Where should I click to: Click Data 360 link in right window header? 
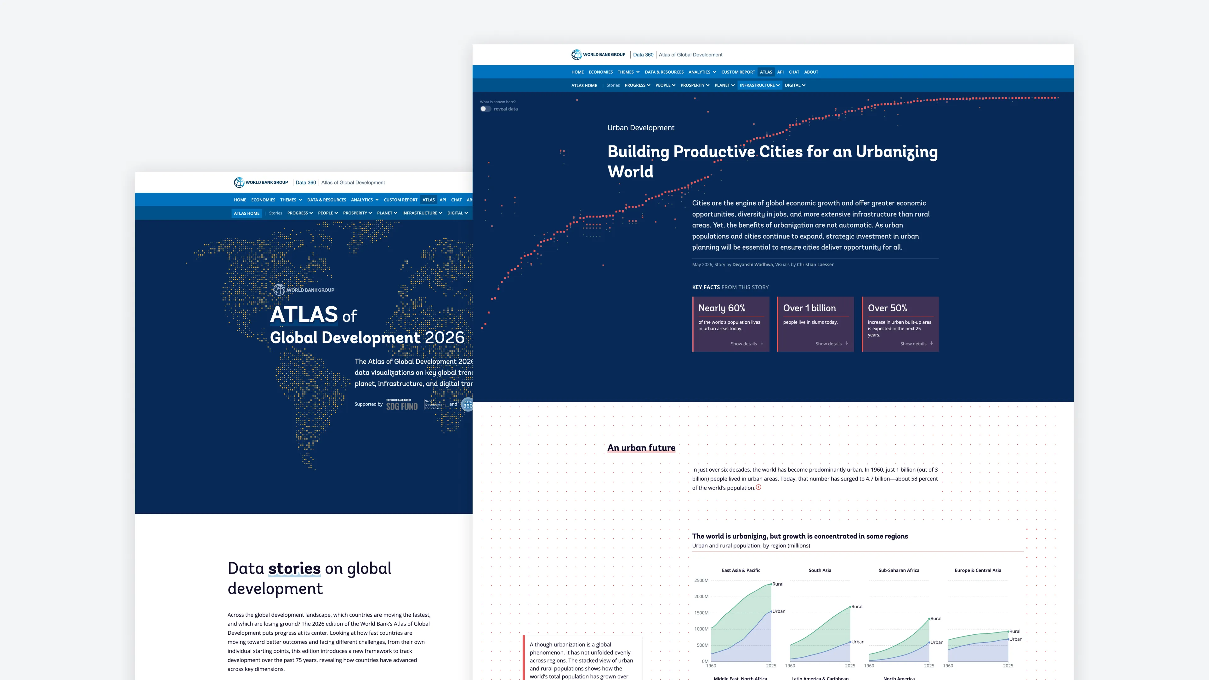pyautogui.click(x=643, y=54)
